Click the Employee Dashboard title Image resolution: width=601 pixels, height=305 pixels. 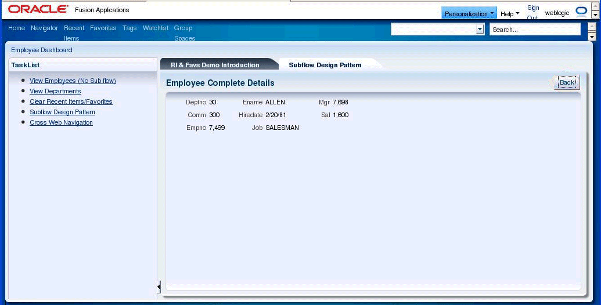point(41,50)
